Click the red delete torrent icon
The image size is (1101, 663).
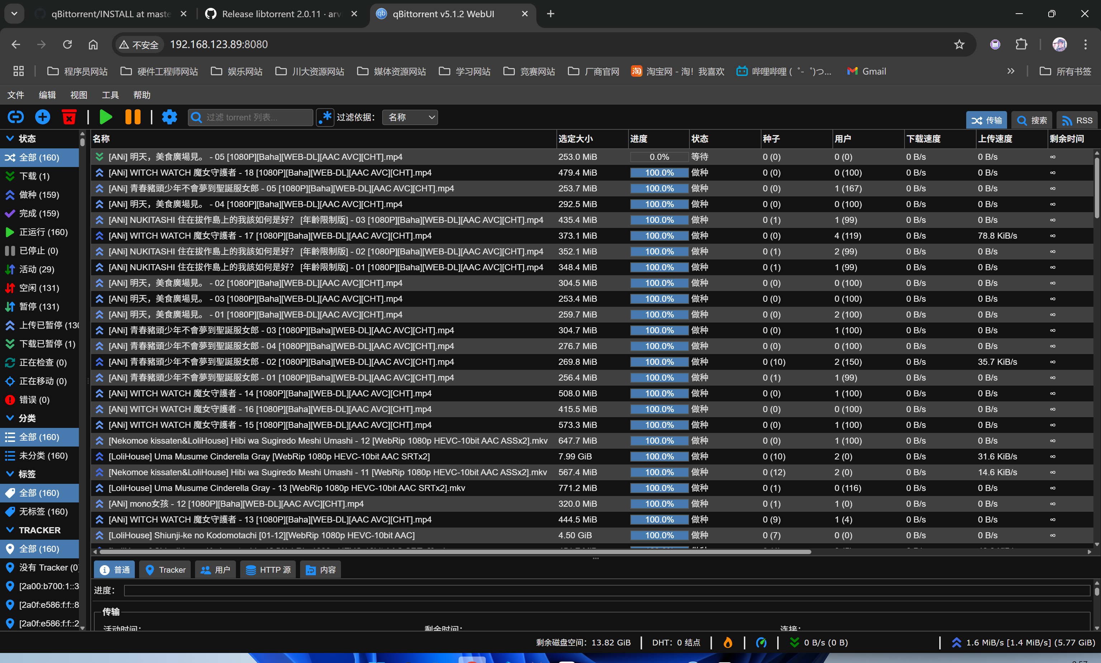tap(69, 117)
